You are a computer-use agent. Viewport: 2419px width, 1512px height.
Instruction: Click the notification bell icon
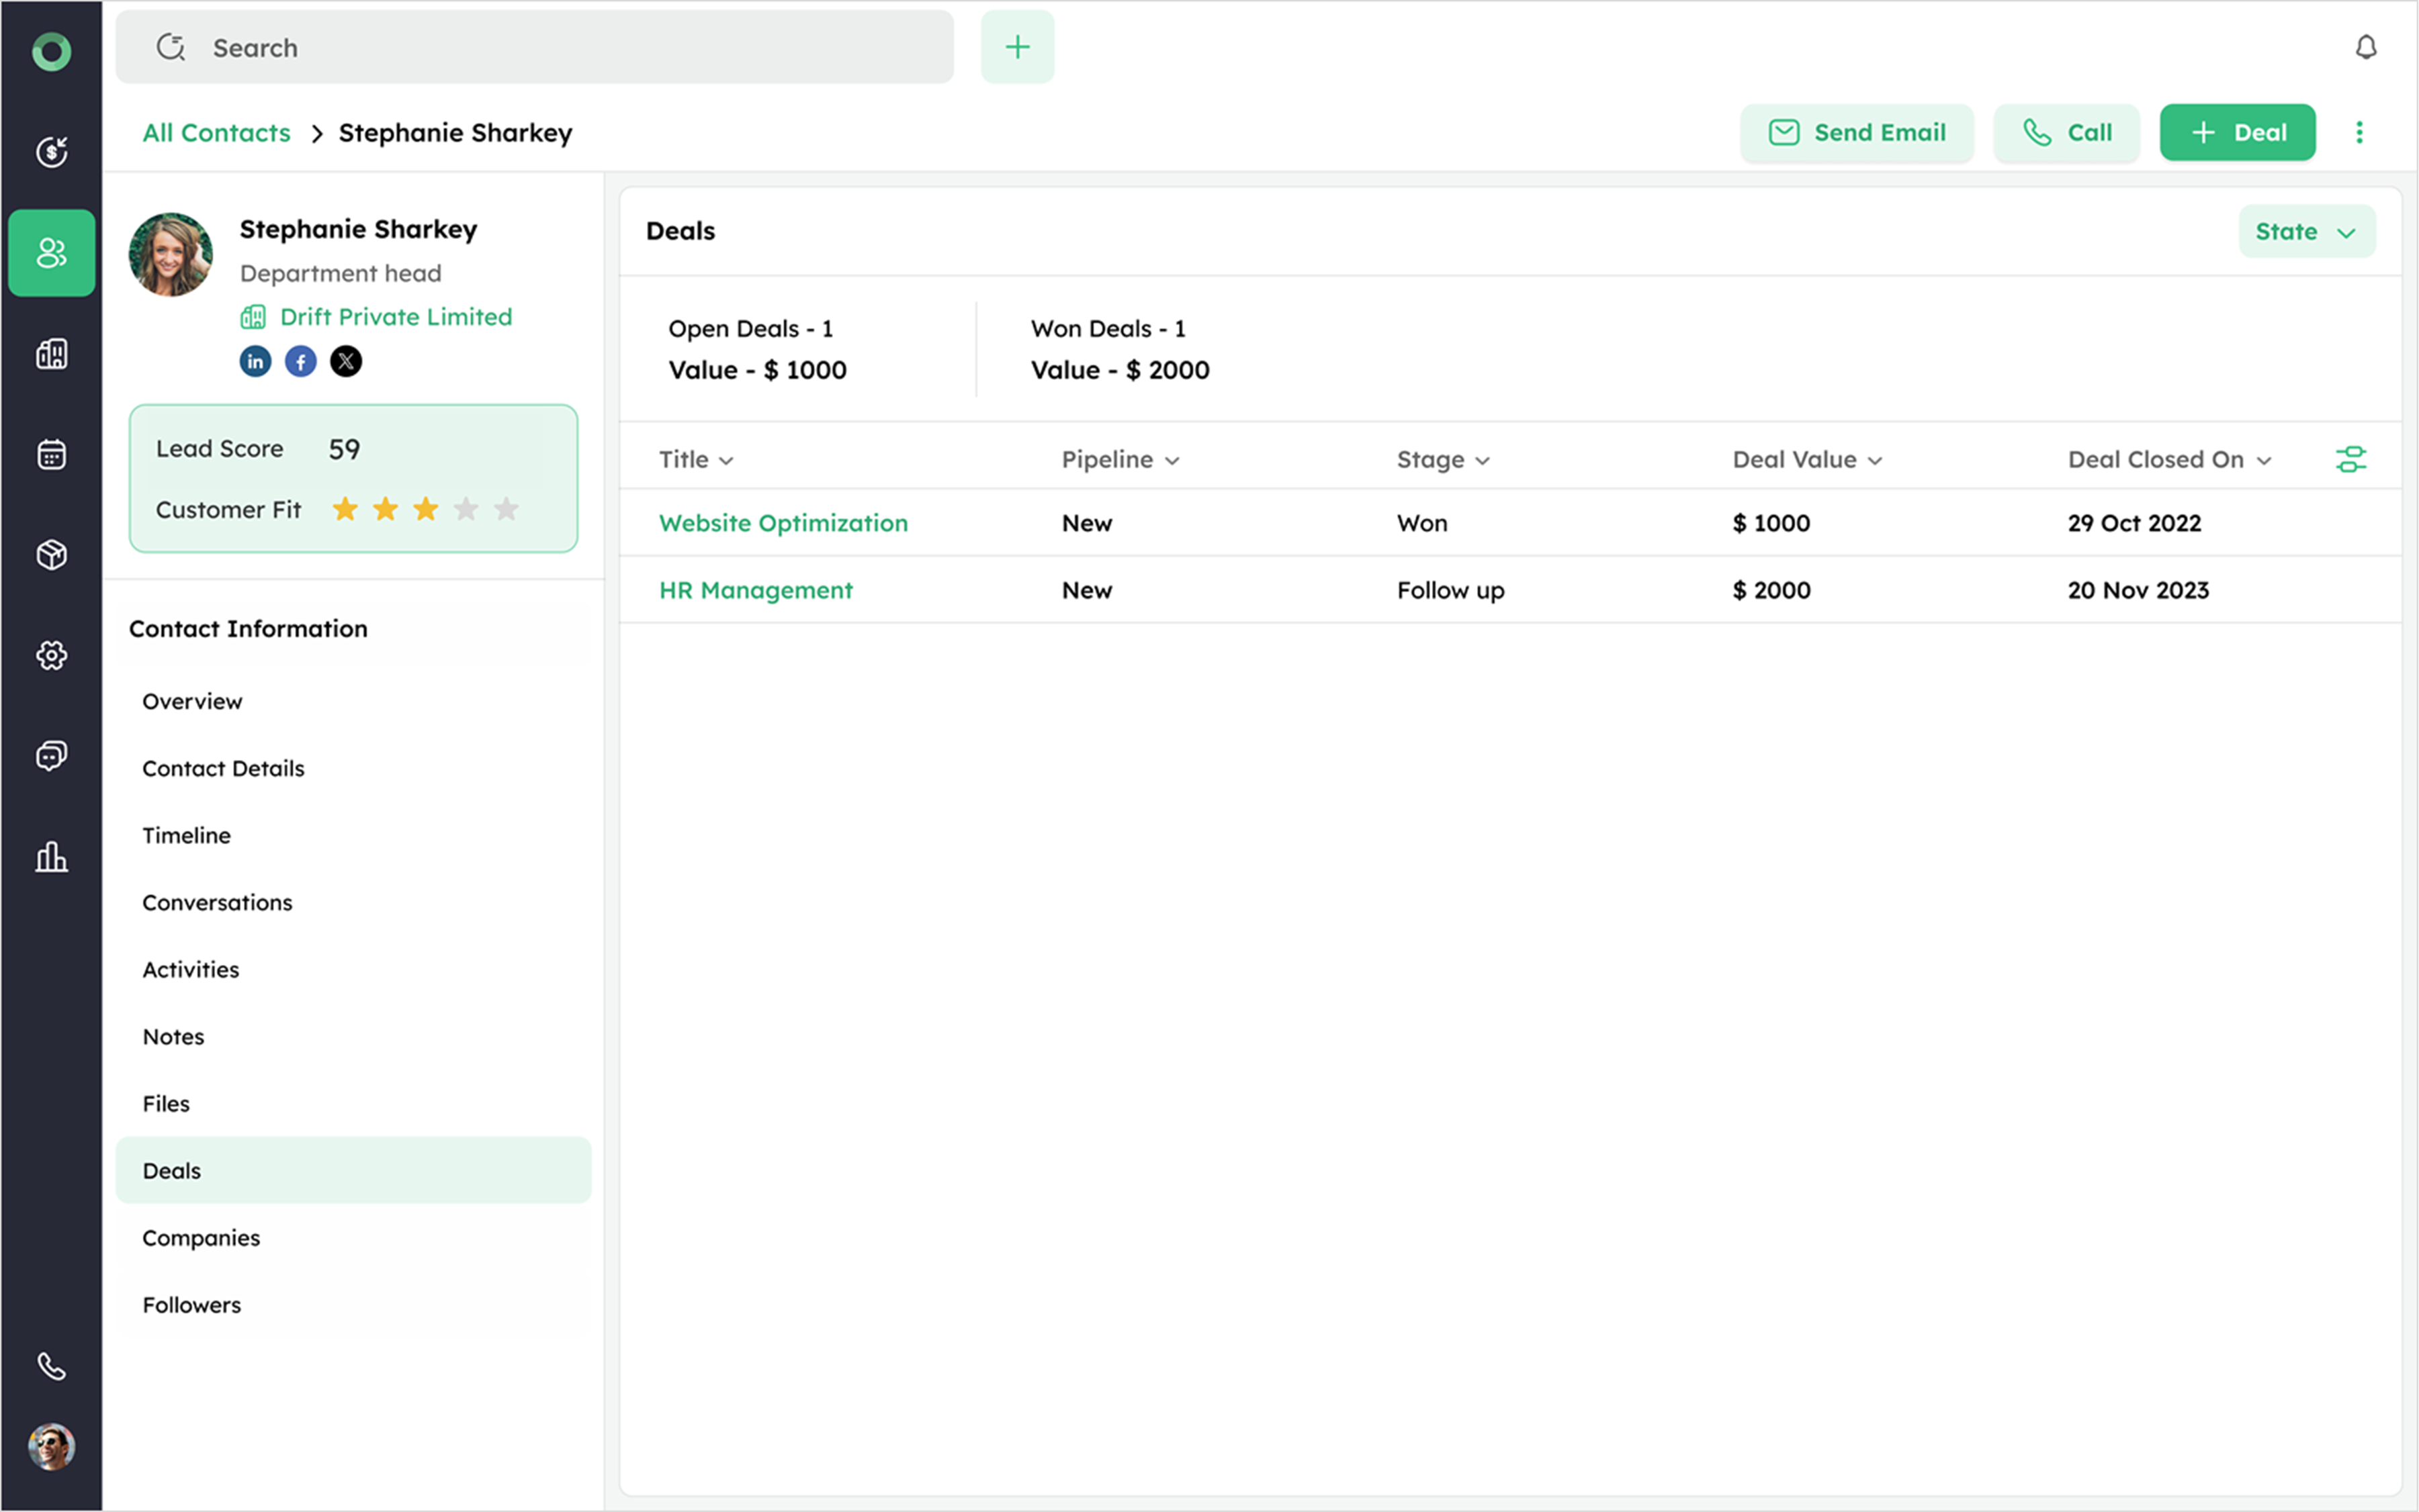pyautogui.click(x=2365, y=47)
